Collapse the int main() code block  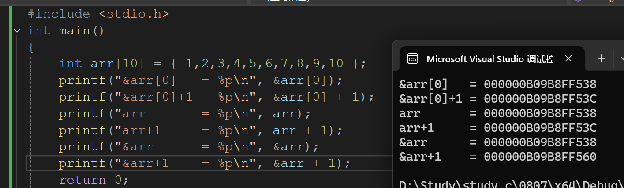coord(17,31)
